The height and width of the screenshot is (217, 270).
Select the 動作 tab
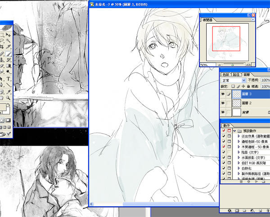coord(226,126)
